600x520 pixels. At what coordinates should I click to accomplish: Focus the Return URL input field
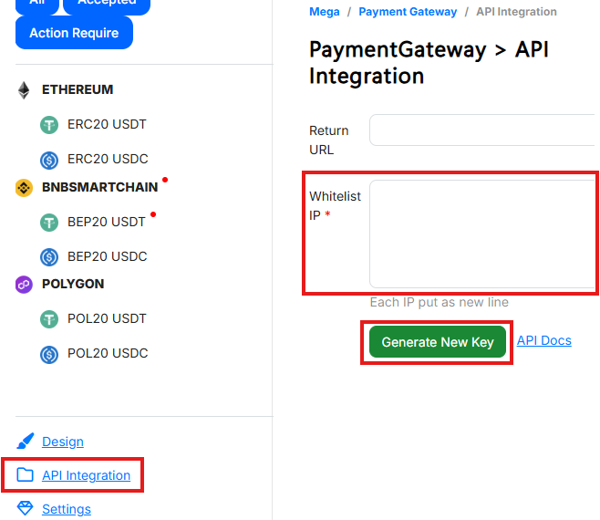482,130
